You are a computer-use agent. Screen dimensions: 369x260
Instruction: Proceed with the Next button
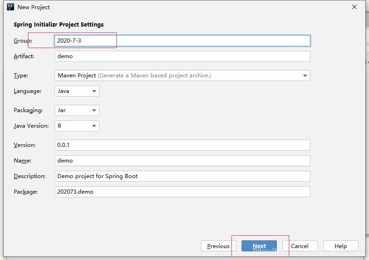pos(259,246)
